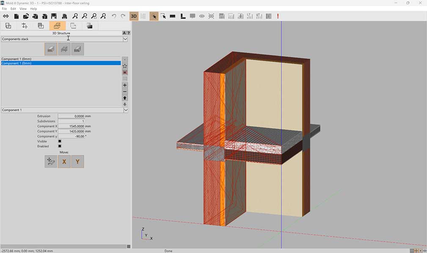Image resolution: width=427 pixels, height=253 pixels.
Task: Open the Components stack dropdown
Action: pyautogui.click(x=125, y=39)
